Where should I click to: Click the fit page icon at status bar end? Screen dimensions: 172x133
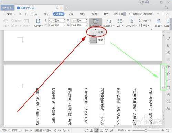coord(168,130)
